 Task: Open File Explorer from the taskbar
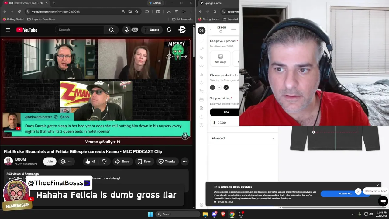click(x=205, y=214)
